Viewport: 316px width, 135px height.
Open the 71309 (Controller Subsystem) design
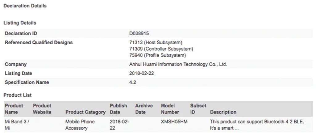coord(161,49)
